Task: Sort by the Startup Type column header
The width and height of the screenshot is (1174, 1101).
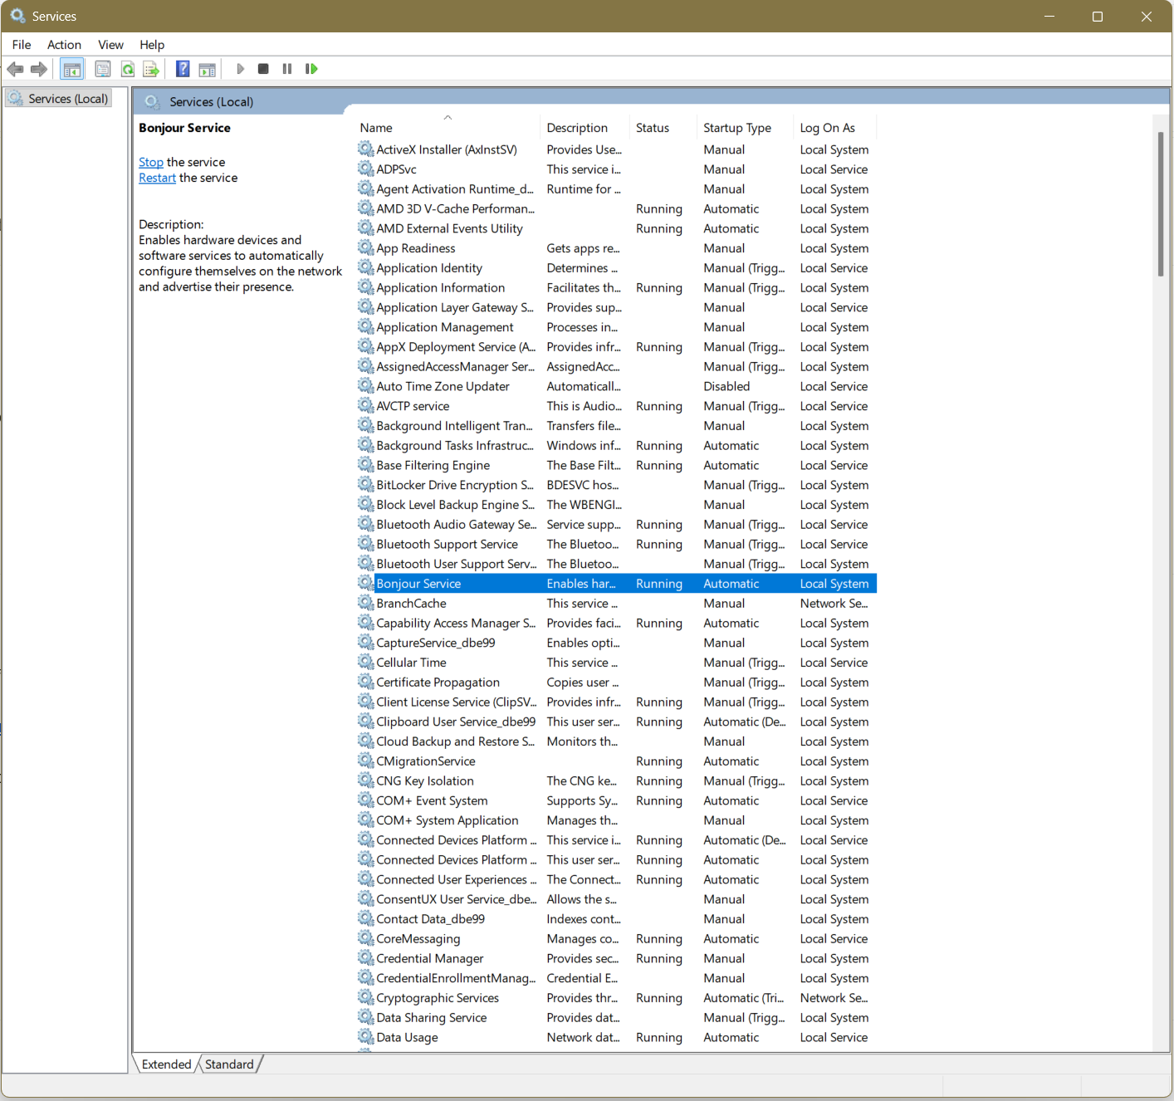Action: pyautogui.click(x=736, y=128)
